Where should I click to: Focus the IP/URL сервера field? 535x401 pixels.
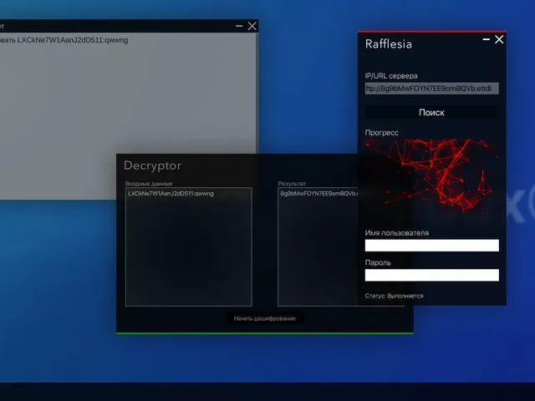[x=431, y=89]
